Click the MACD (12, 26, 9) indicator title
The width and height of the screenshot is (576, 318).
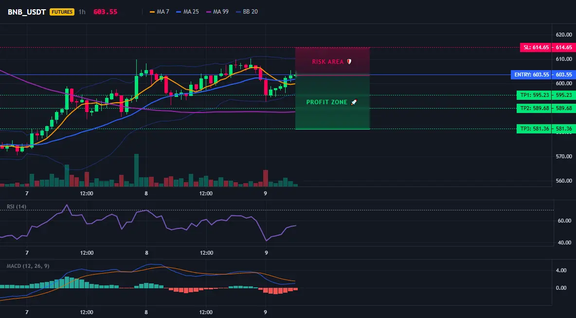coord(28,266)
